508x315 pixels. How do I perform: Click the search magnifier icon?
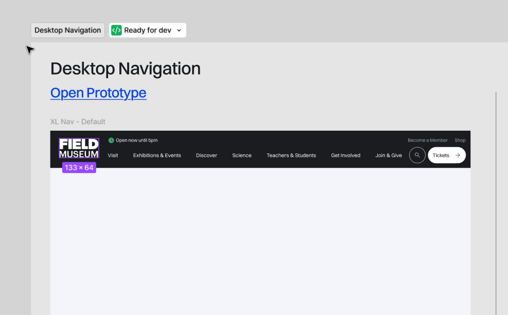(x=417, y=155)
